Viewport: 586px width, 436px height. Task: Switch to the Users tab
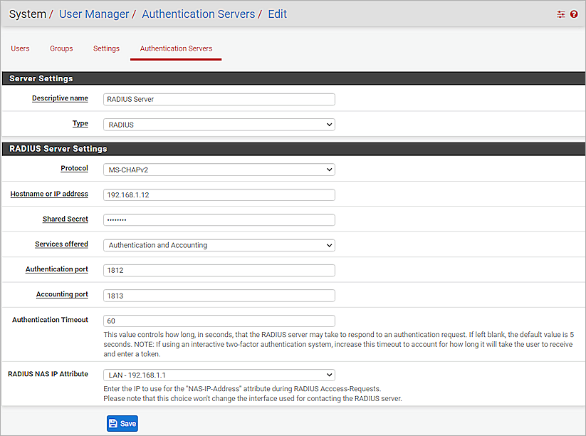20,48
